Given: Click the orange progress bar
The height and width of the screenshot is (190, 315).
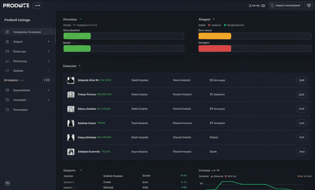Looking at the screenshot, I should pyautogui.click(x=215, y=36).
